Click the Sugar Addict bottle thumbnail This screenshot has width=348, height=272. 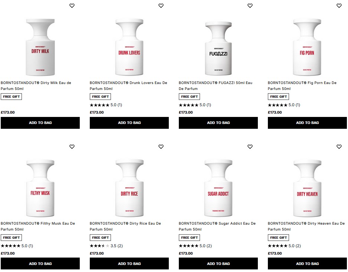(218, 187)
